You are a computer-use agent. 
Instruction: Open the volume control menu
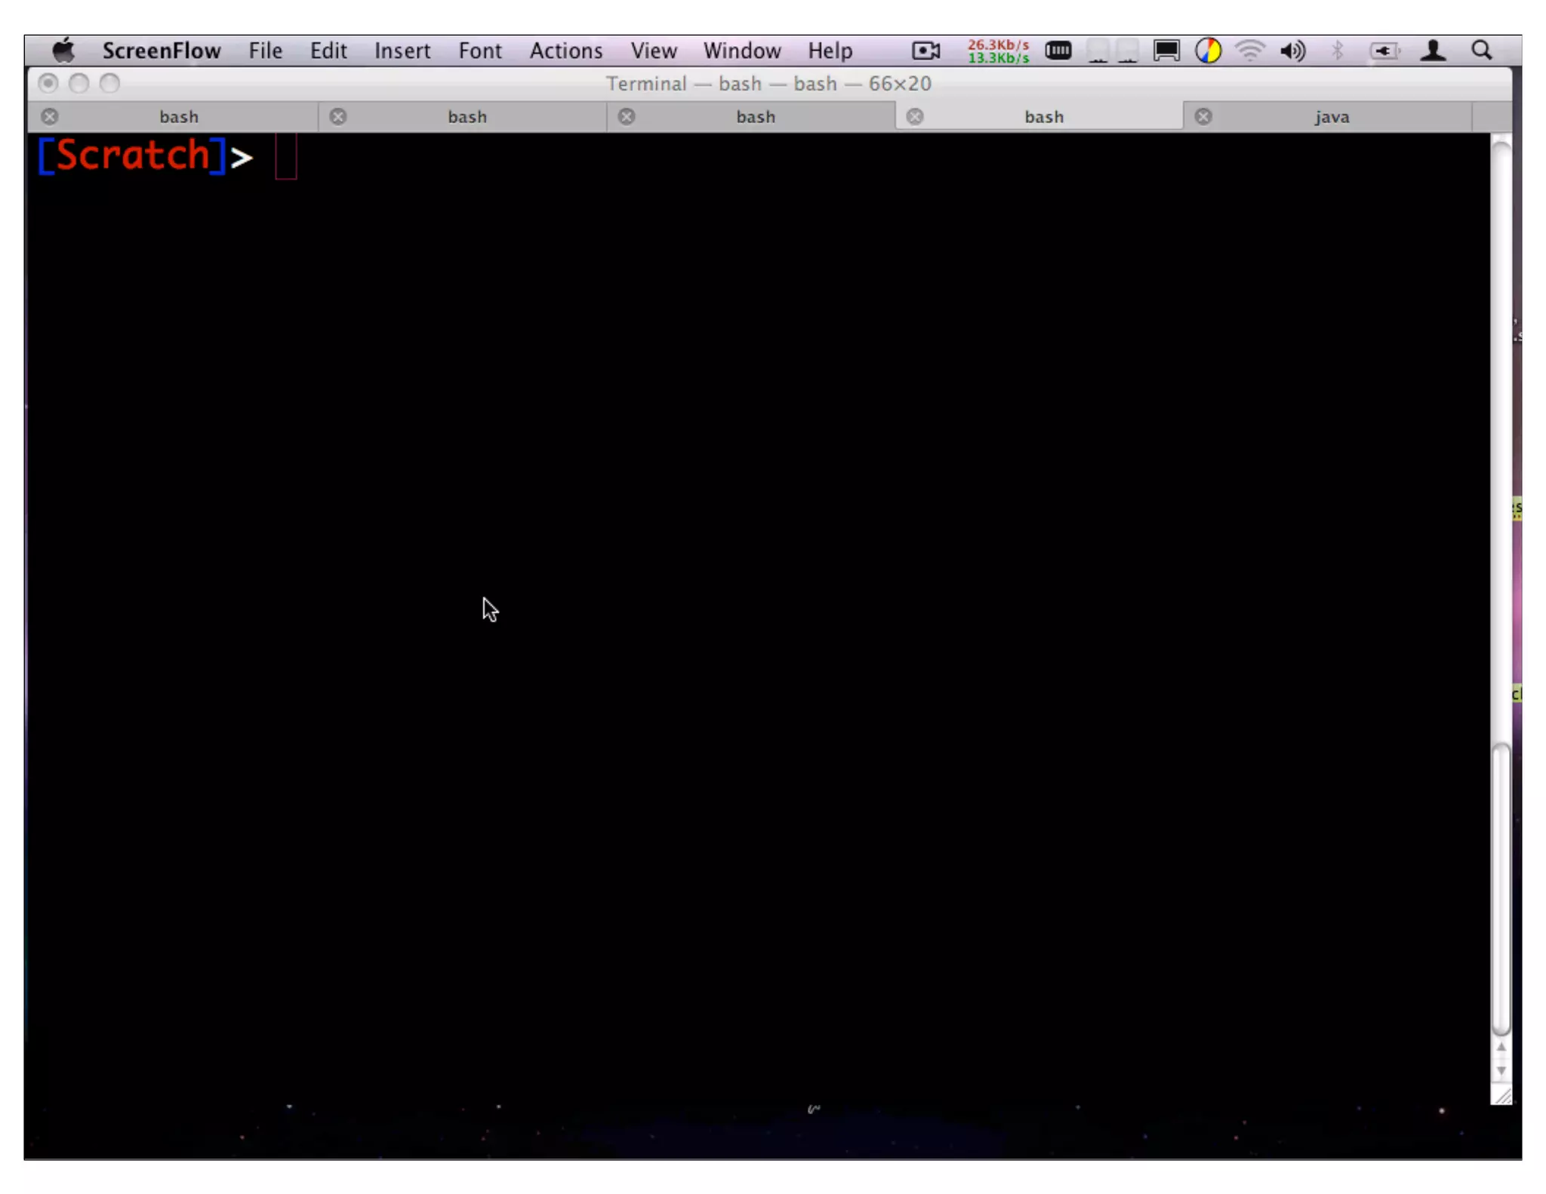click(x=1293, y=51)
